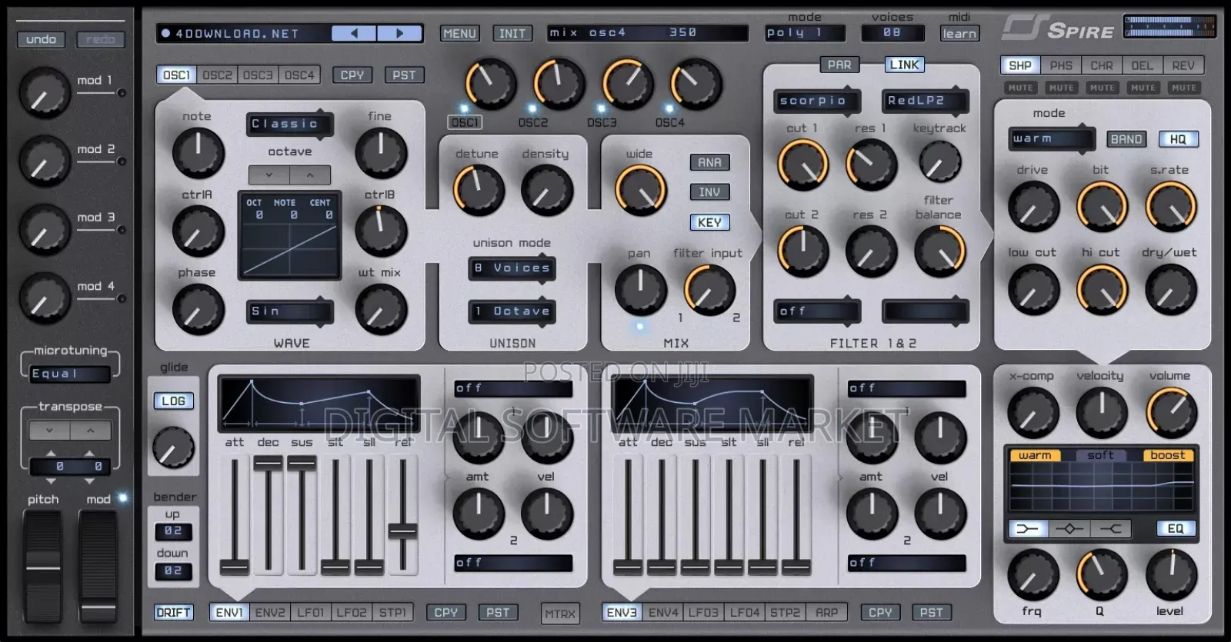This screenshot has width=1231, height=642.
Task: Click the midi learn button
Action: [959, 33]
